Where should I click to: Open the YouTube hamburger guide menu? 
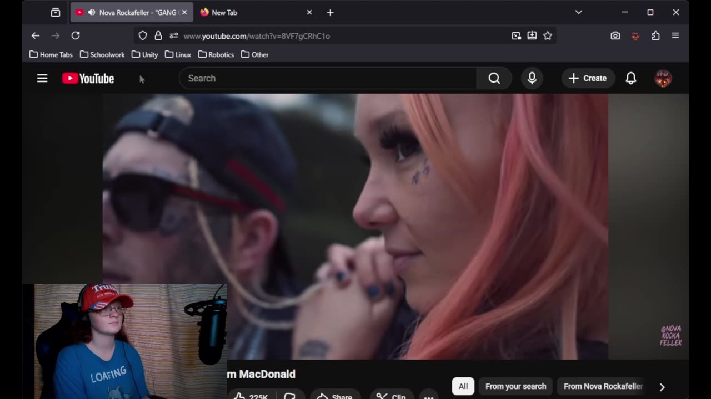[x=42, y=78]
